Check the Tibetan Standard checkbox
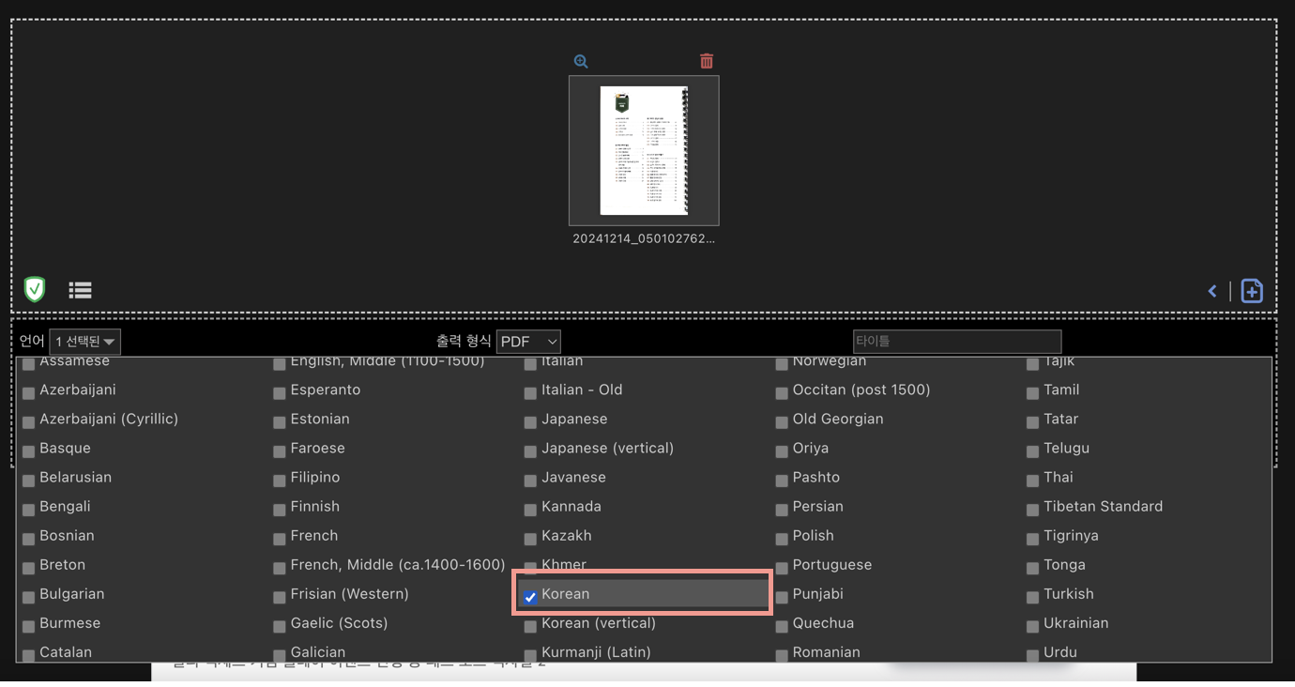The height and width of the screenshot is (687, 1295). pyautogui.click(x=1032, y=510)
